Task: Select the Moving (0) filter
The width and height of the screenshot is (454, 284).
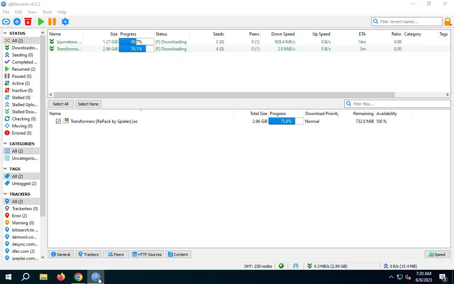Action: [x=21, y=126]
